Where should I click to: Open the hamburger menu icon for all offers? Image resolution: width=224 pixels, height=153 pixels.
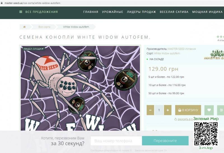(x=21, y=12)
